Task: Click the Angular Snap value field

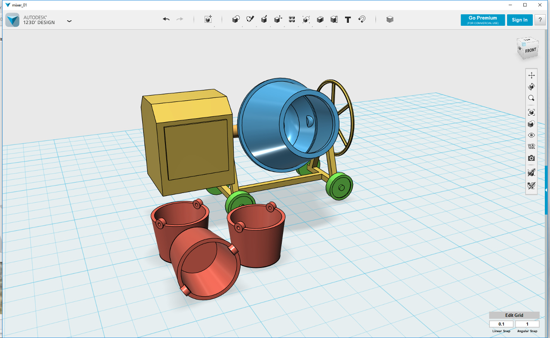Action: pos(527,324)
